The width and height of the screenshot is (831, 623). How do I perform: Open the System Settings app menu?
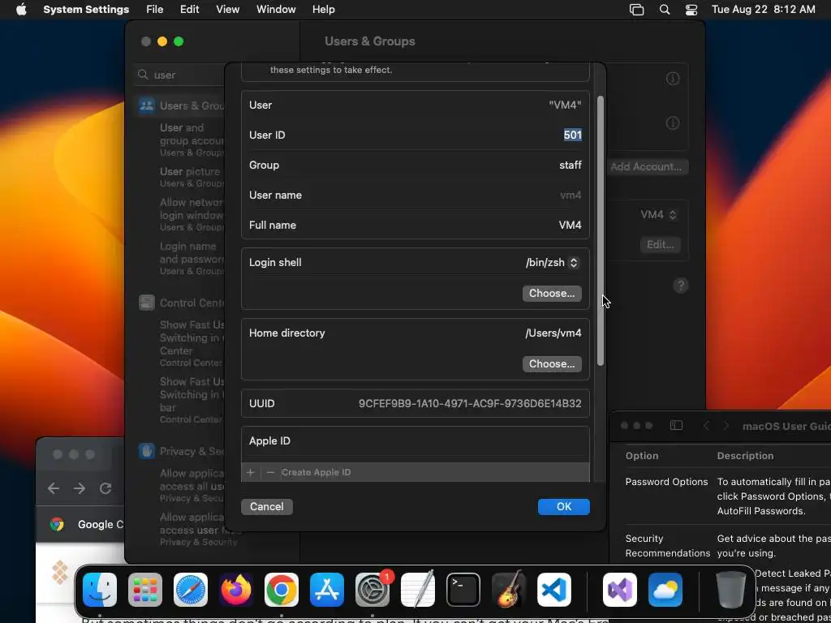[86, 10]
